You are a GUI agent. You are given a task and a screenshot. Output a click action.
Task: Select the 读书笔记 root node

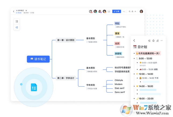click(38, 59)
